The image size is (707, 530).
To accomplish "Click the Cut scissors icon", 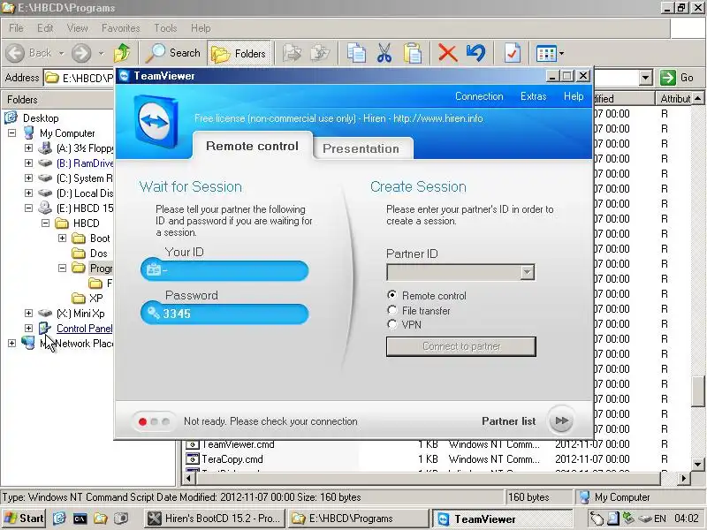I will (x=384, y=53).
